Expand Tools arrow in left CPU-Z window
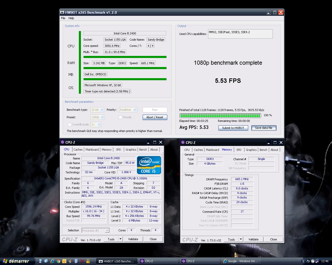The height and width of the screenshot is (265, 332). point(120,239)
